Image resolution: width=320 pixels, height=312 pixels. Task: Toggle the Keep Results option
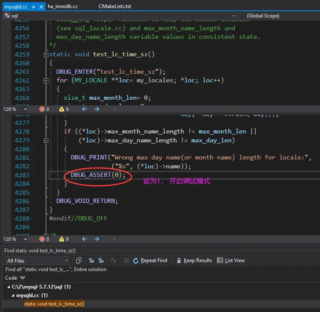194,260
